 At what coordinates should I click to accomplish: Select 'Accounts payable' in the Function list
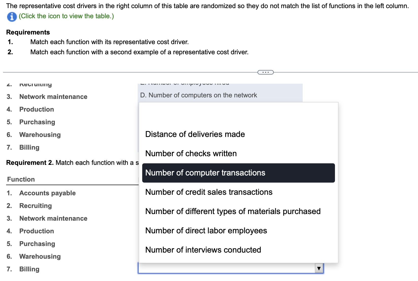tap(47, 193)
